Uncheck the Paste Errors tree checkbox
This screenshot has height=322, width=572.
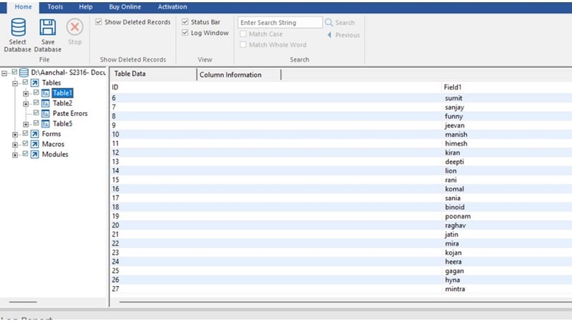tap(36, 113)
